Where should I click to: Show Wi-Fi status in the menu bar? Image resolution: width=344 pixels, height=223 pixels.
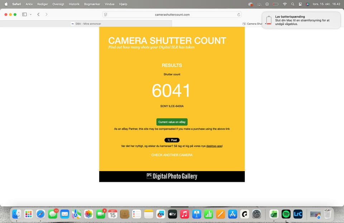[x=285, y=4]
